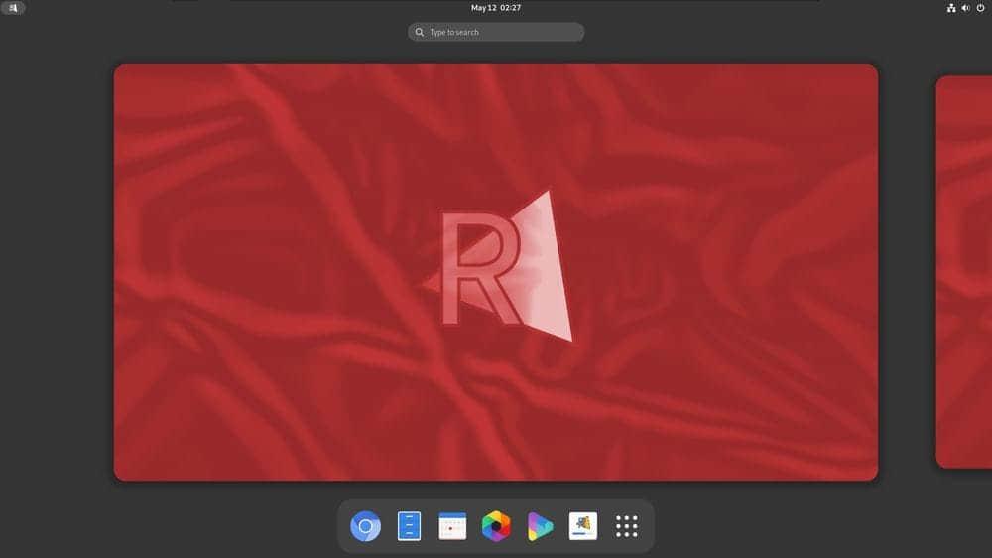
Task: Click the network status icon in top bar
Action: tap(950, 8)
